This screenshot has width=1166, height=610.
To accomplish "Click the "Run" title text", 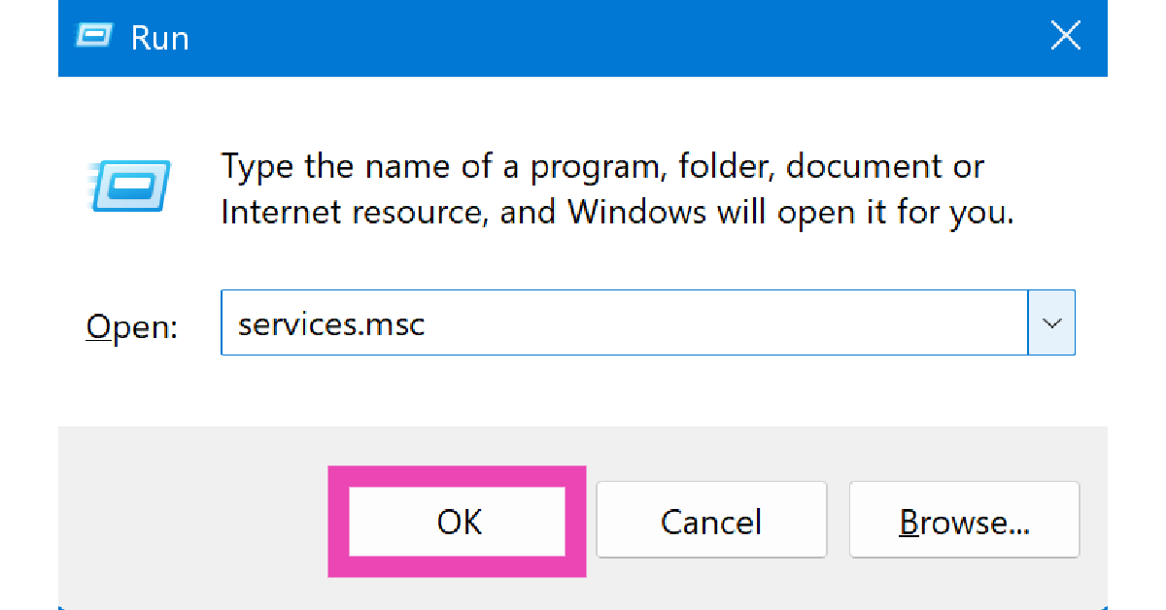I will tap(160, 38).
